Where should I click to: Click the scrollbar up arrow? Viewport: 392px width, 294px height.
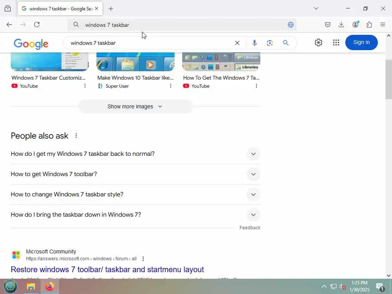tap(389, 36)
